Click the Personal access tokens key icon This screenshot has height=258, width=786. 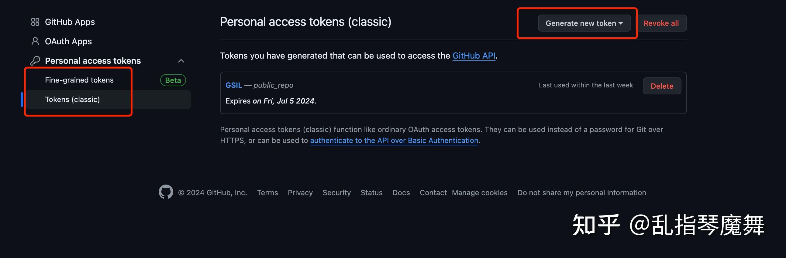click(35, 61)
